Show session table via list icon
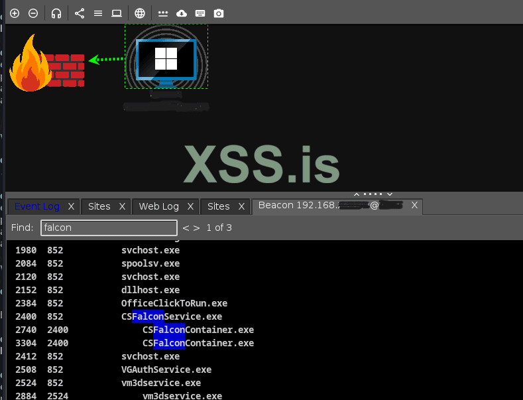This screenshot has height=400, width=523. [98, 13]
